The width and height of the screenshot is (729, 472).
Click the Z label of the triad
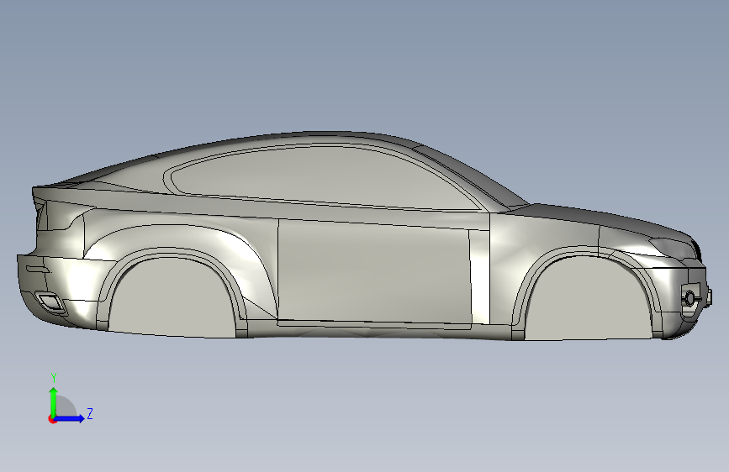click(90, 413)
